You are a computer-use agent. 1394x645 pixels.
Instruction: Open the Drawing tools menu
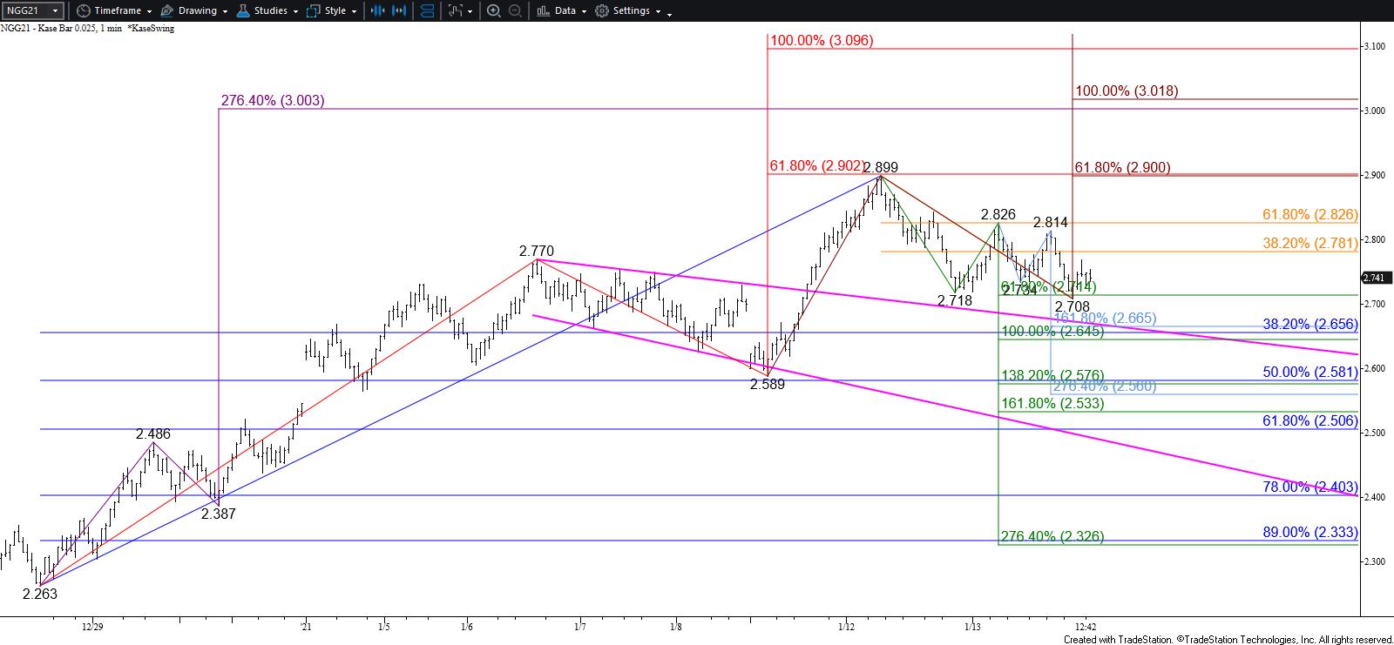197,10
